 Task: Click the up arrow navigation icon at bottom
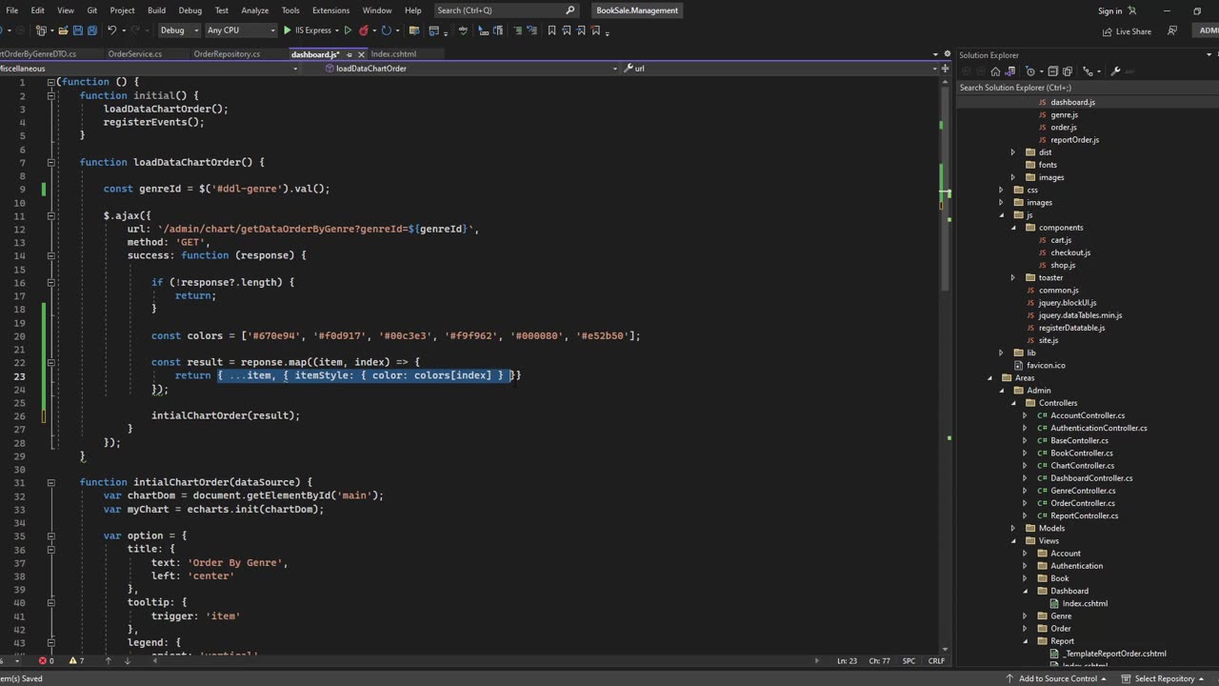(x=108, y=660)
